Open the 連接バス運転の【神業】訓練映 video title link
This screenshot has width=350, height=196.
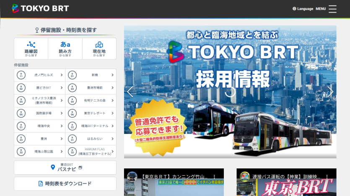click(x=287, y=177)
